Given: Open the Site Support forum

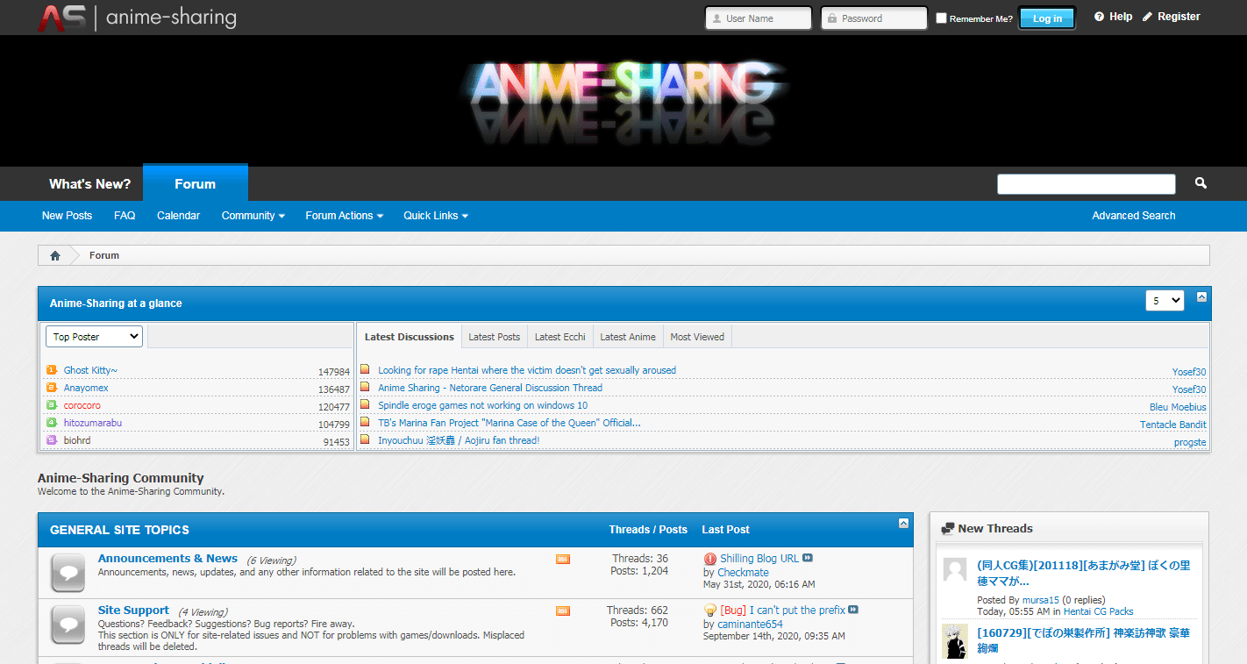Looking at the screenshot, I should 133,610.
